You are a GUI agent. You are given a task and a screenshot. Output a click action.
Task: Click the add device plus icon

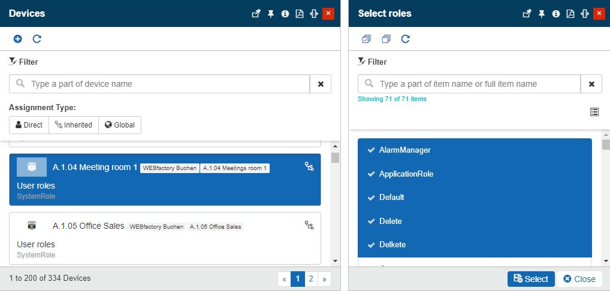tap(17, 39)
